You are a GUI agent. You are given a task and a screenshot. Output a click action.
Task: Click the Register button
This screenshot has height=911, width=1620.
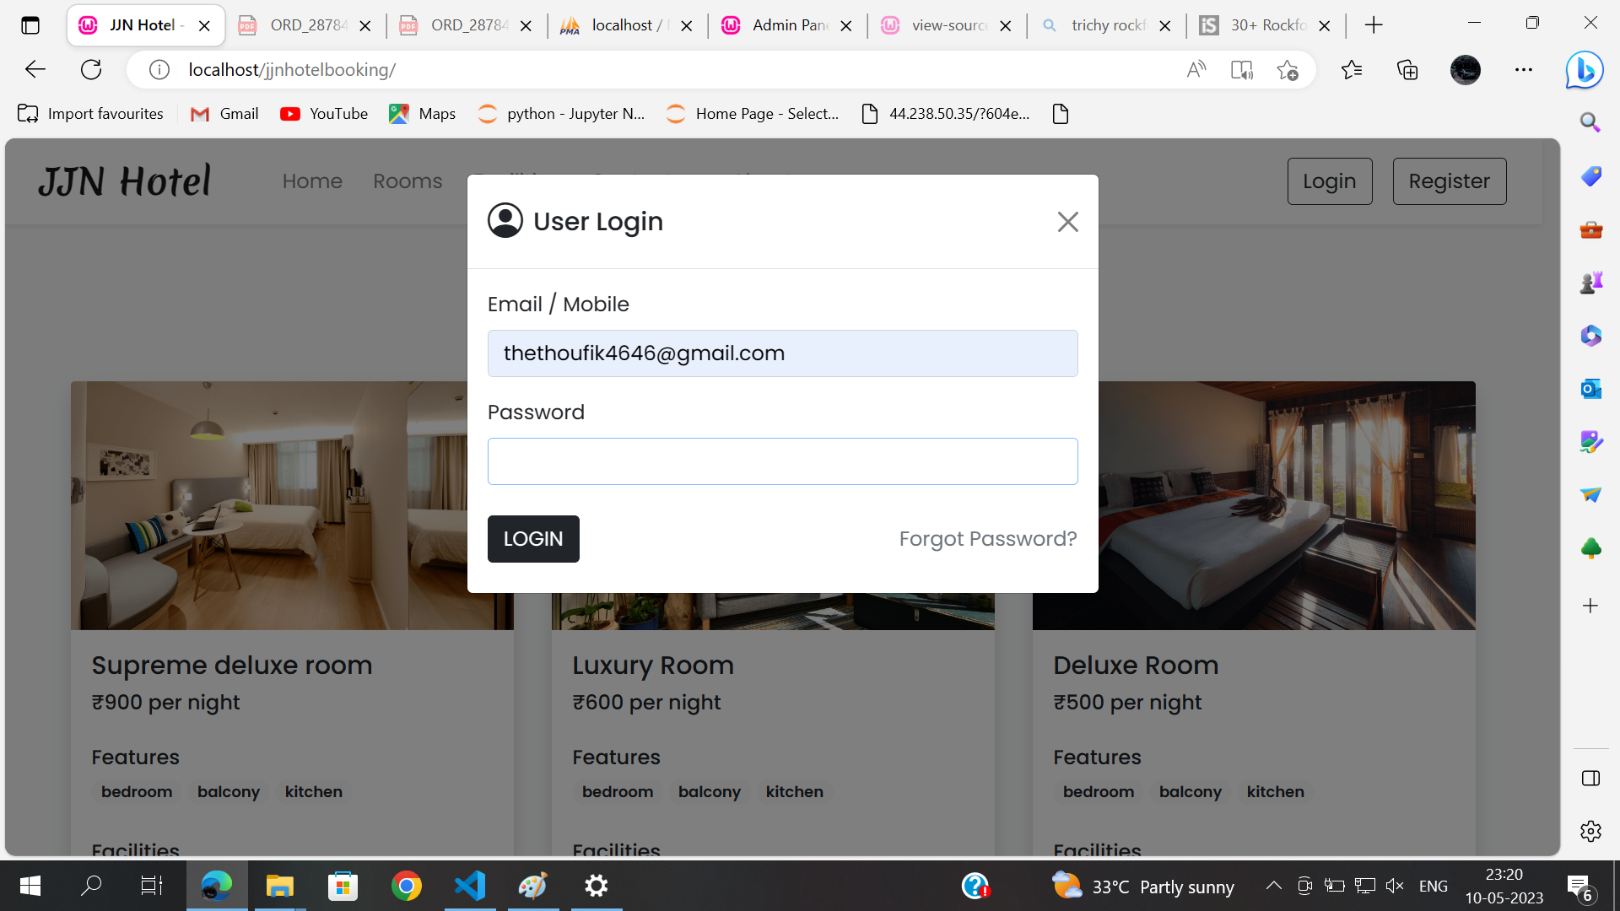(1449, 181)
